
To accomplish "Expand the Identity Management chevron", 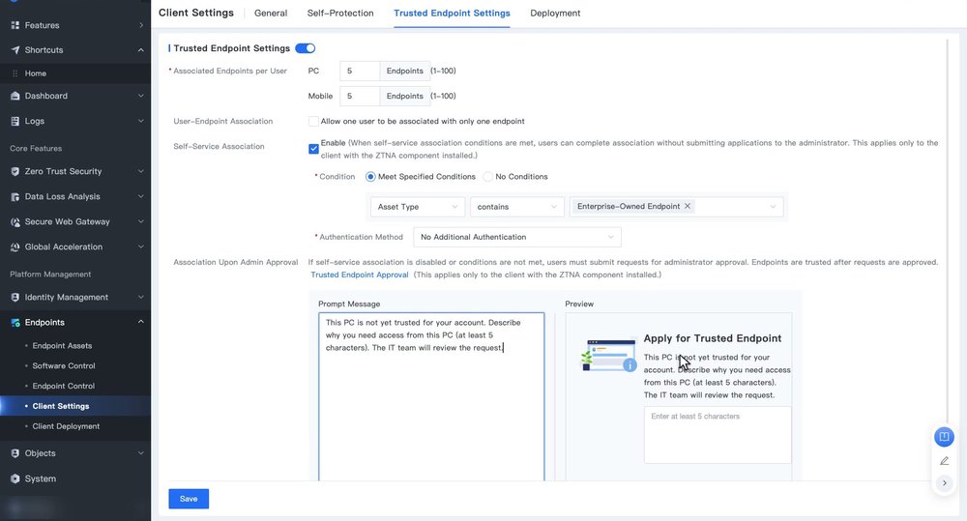I will click(x=141, y=297).
